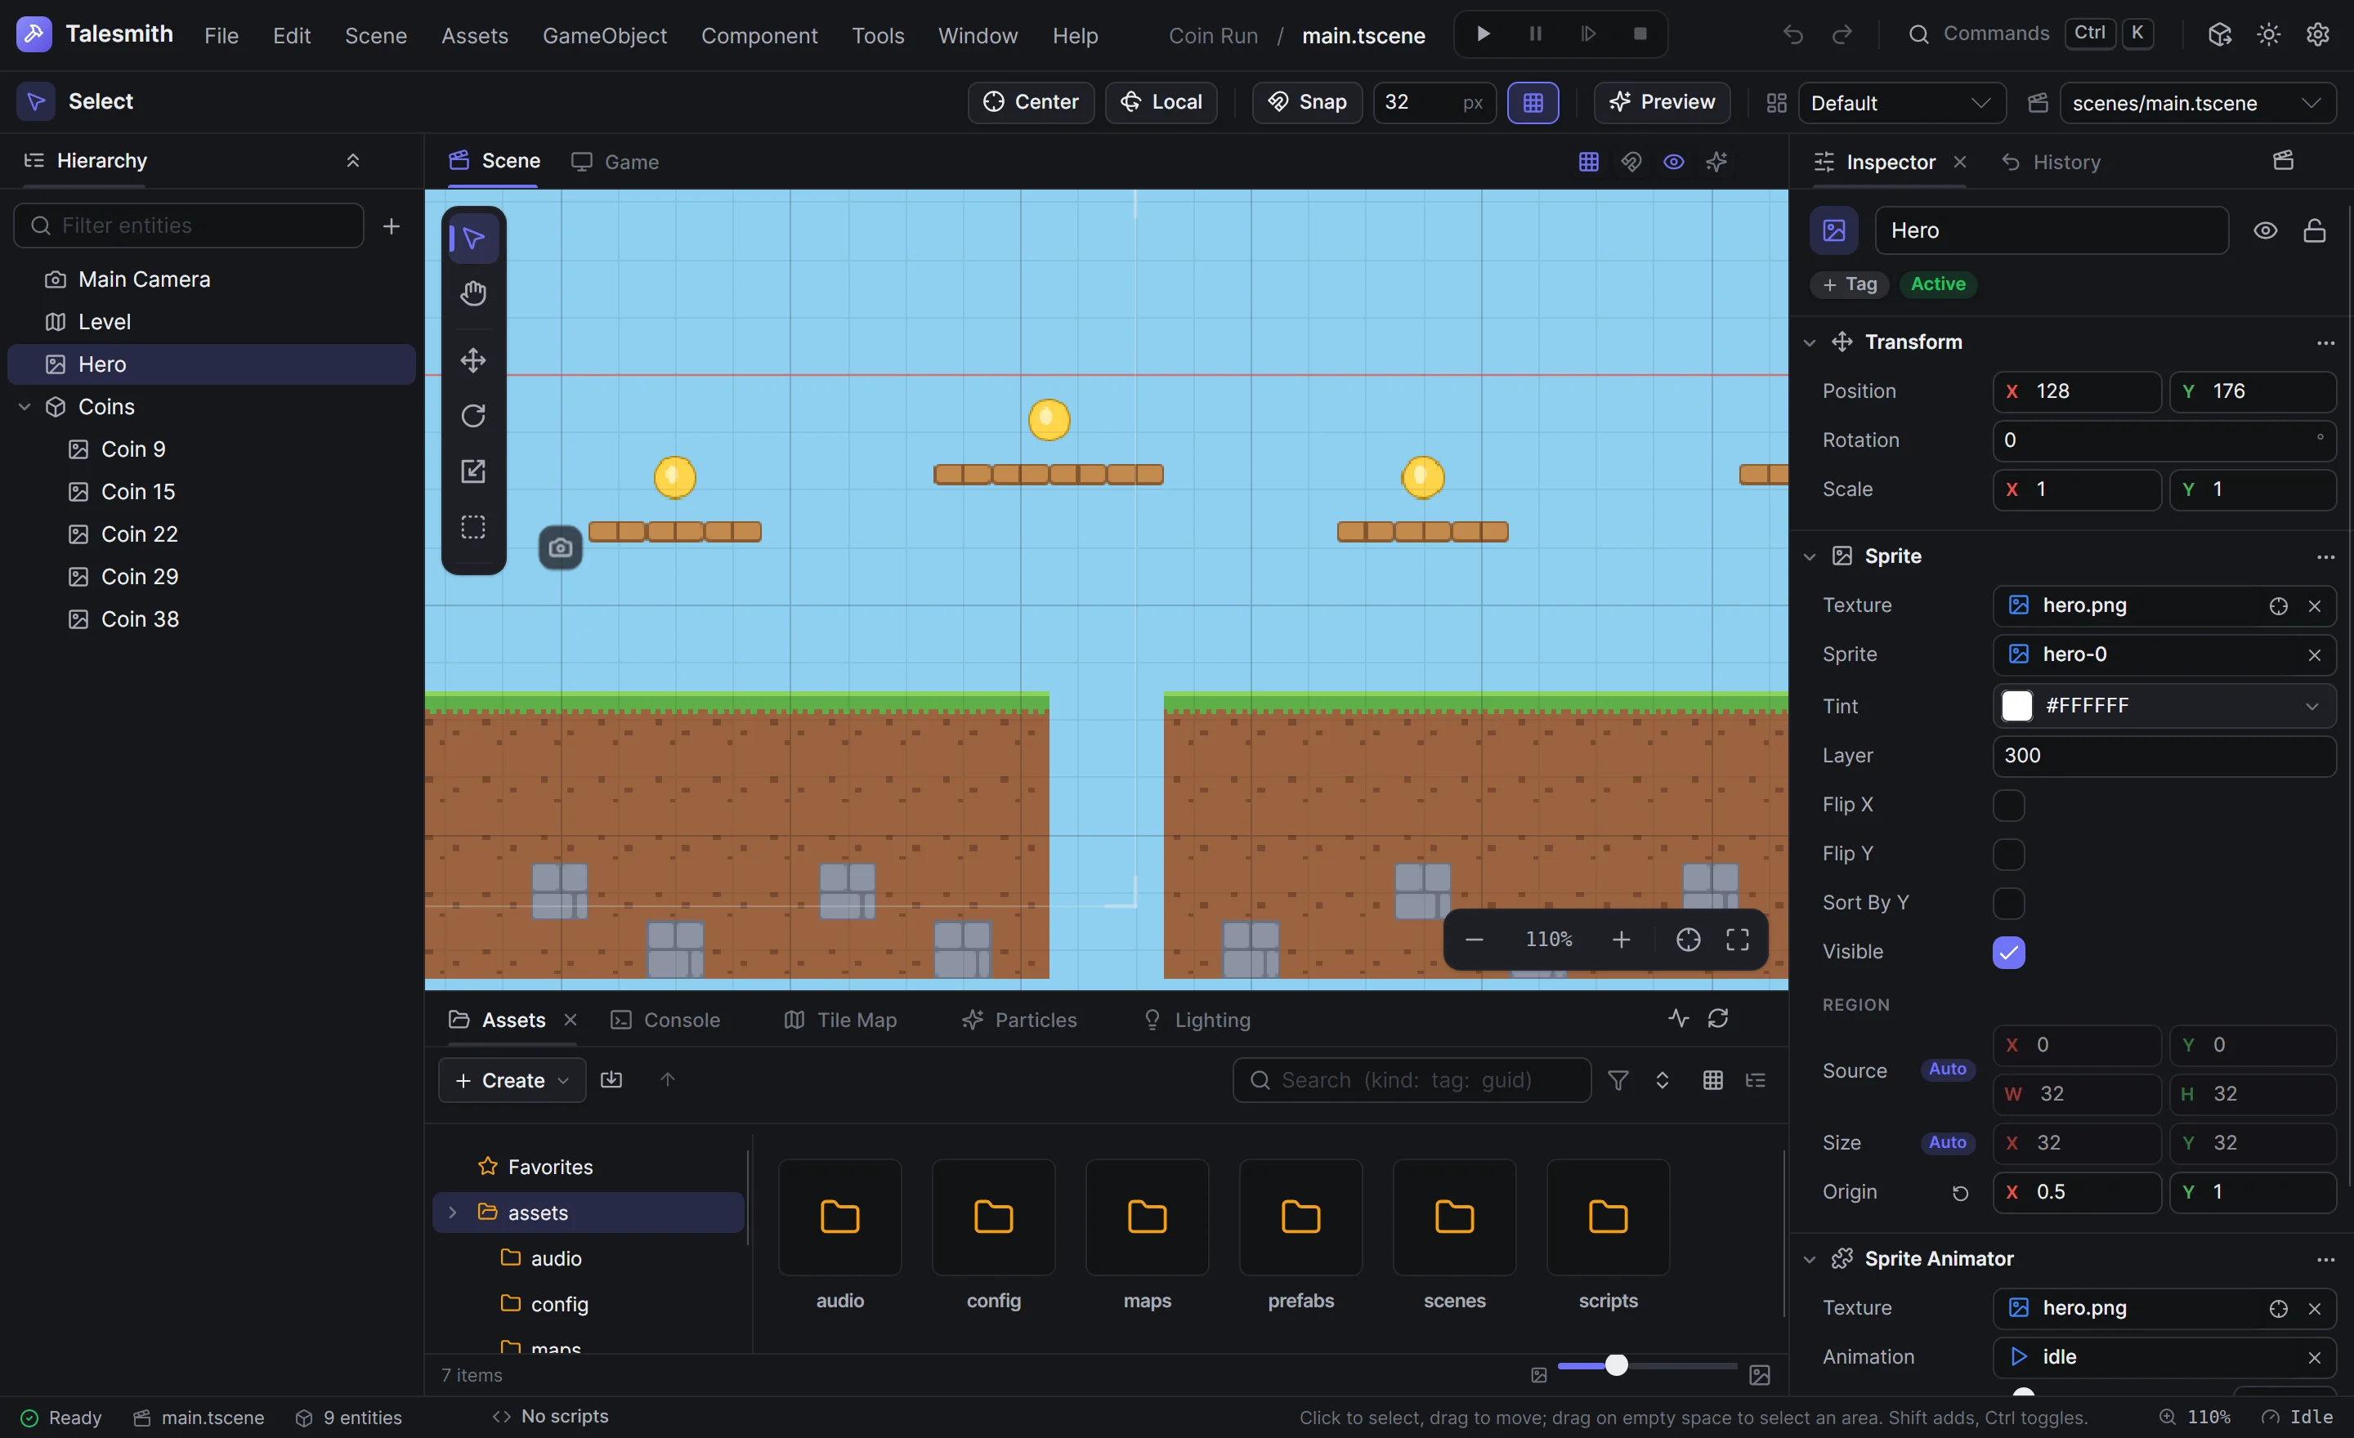Open the GameObject menu
Viewport: 2354px width, 1438px height.
coord(605,35)
